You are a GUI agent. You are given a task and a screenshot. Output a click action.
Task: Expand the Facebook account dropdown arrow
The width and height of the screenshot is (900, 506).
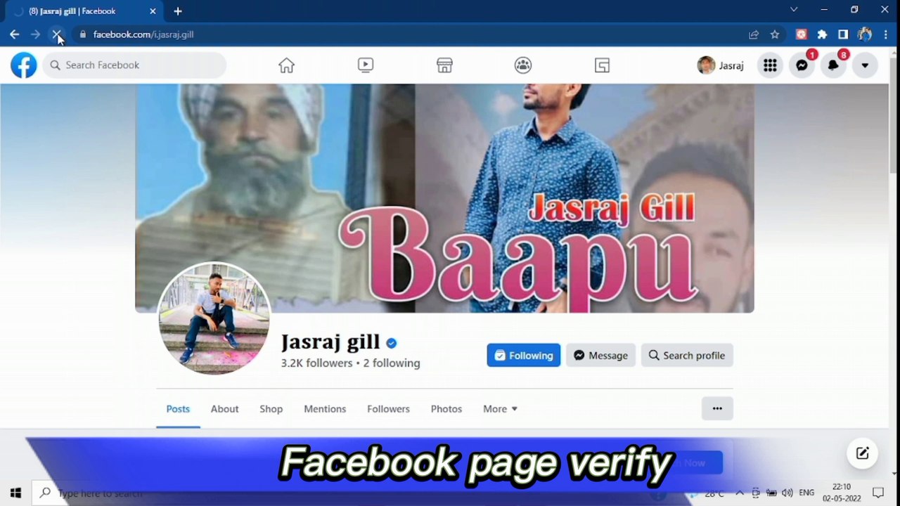coord(865,65)
